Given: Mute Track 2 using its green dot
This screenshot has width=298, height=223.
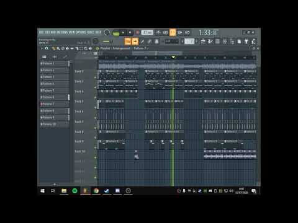Looking at the screenshot, I should (x=96, y=77).
